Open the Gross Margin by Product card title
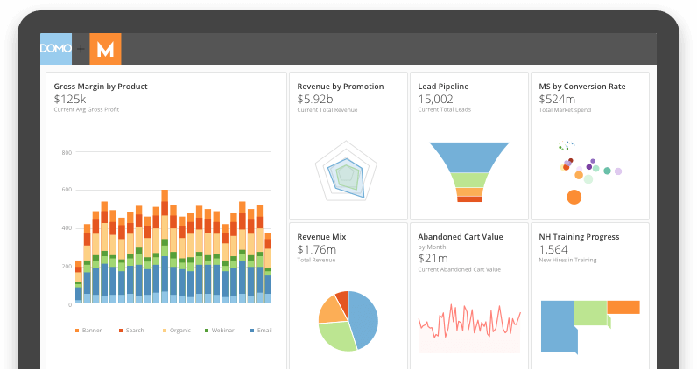697x369 pixels. [x=101, y=87]
